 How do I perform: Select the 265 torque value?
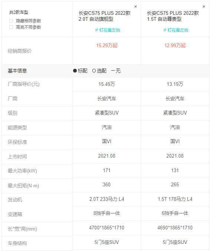coord(175,185)
